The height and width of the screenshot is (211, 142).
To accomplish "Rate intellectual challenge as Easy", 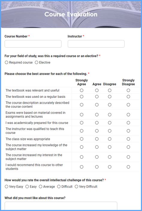I will pyautogui.click(x=27, y=186).
